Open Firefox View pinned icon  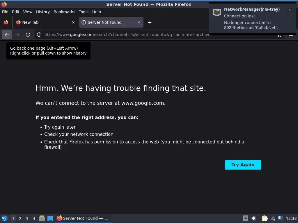(x=6, y=22)
